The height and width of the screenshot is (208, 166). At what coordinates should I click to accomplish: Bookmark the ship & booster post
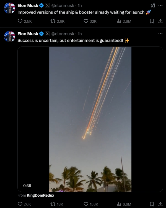(152, 21)
